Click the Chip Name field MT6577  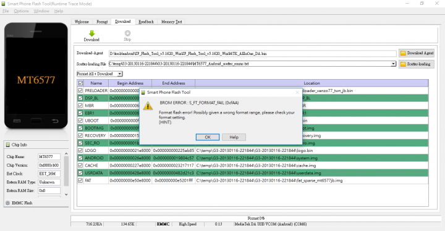49,157
